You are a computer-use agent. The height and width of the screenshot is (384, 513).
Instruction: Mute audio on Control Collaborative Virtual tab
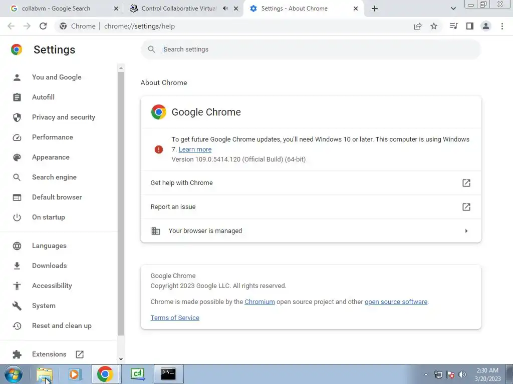(225, 8)
